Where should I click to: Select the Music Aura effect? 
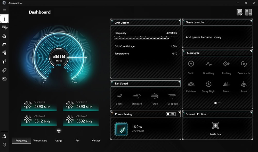(x=226, y=85)
